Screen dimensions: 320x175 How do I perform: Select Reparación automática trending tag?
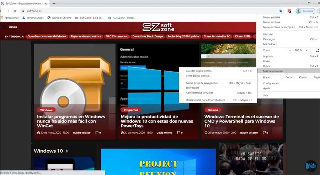coord(86,36)
